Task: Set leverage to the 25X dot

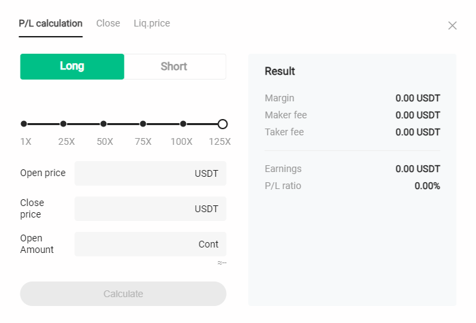Action: (63, 124)
